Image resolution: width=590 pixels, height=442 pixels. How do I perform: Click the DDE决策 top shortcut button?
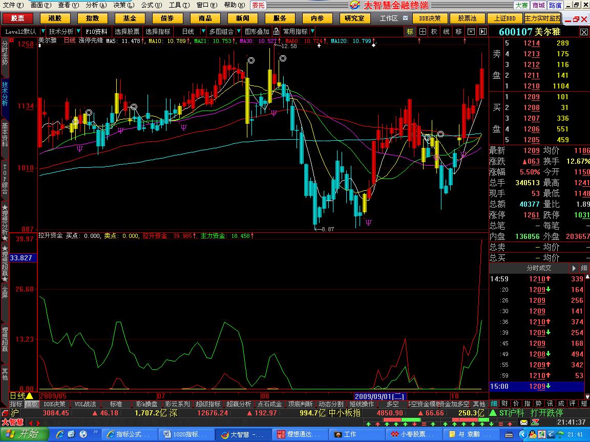click(x=430, y=18)
